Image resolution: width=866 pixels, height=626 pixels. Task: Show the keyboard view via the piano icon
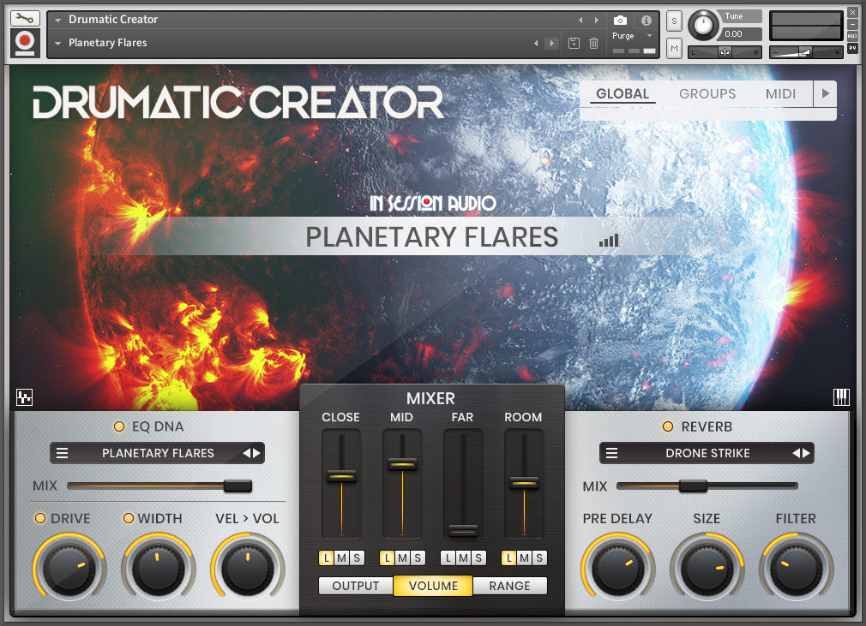tap(843, 397)
